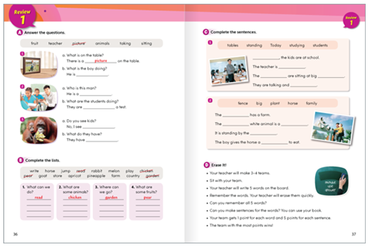
Task: Click the red answer 'garden' in list 3
Action: pyautogui.click(x=111, y=197)
